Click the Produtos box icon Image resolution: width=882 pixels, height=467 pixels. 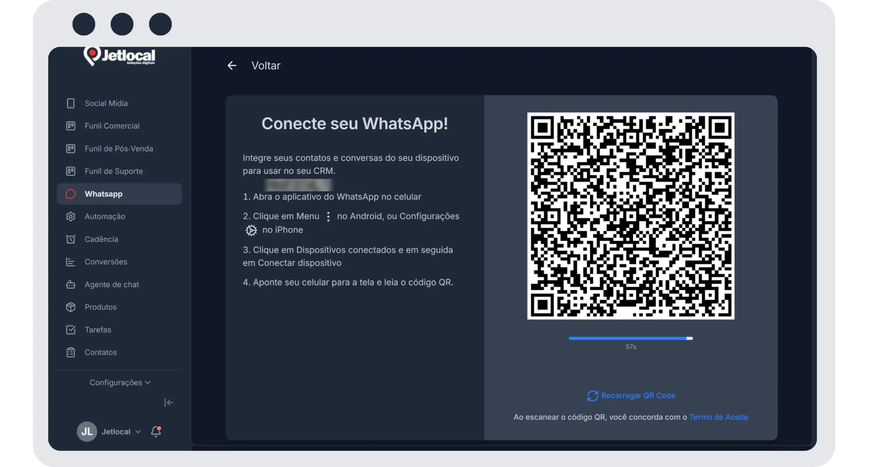pyautogui.click(x=71, y=307)
